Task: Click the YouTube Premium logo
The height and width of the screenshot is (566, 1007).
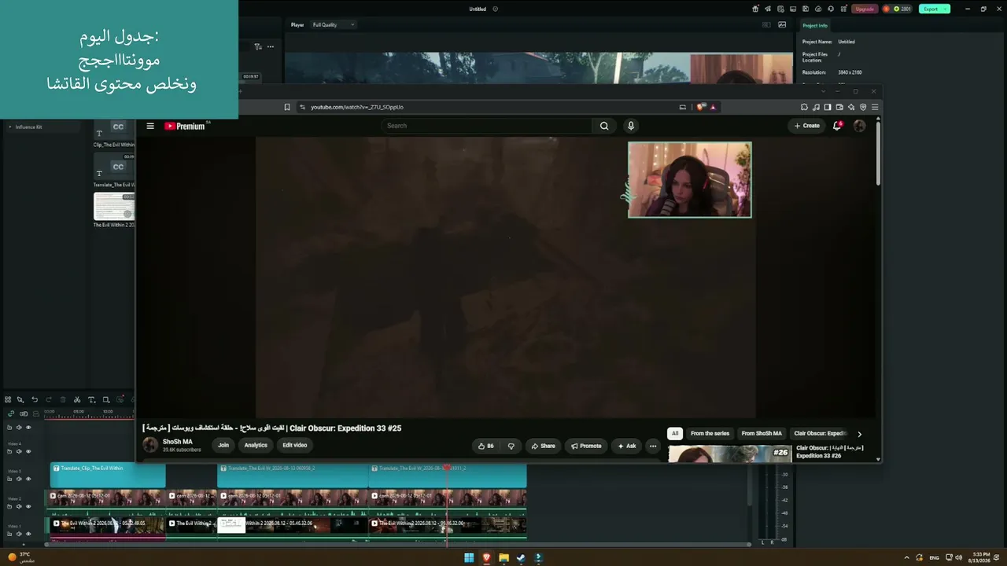Action: pyautogui.click(x=185, y=126)
